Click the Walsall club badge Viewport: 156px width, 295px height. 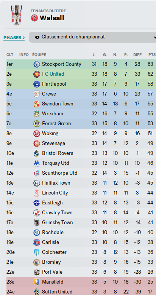pyautogui.click(x=34, y=18)
